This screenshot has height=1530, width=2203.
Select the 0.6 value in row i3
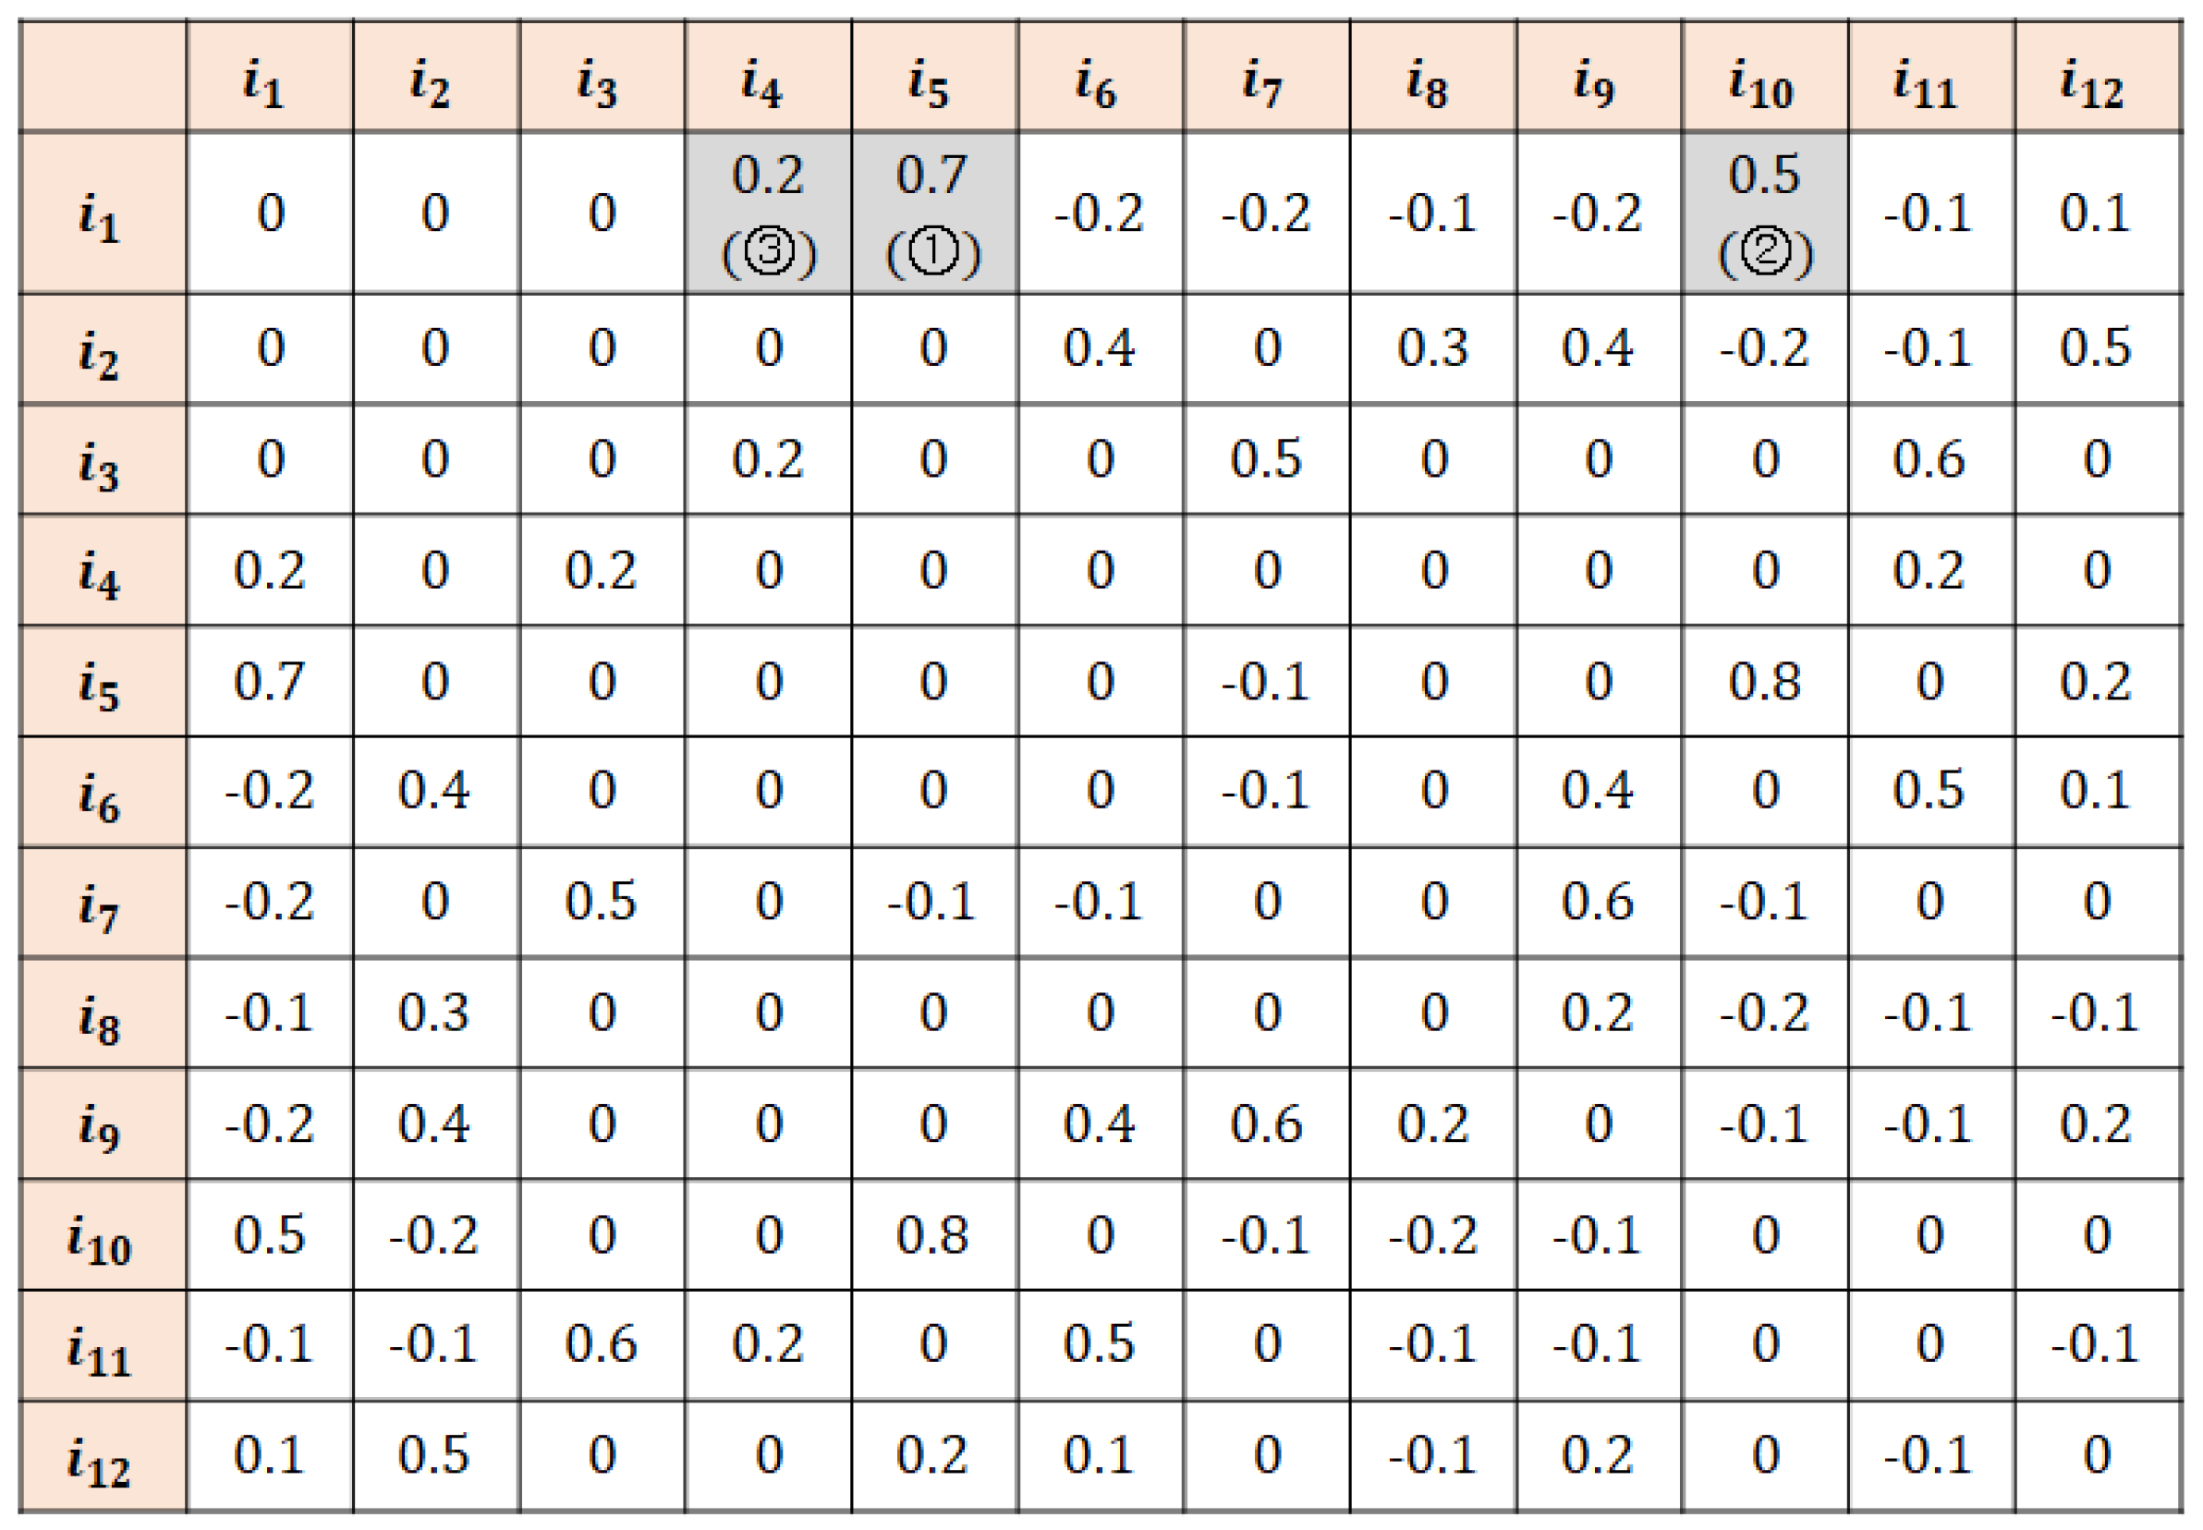pyautogui.click(x=1929, y=459)
